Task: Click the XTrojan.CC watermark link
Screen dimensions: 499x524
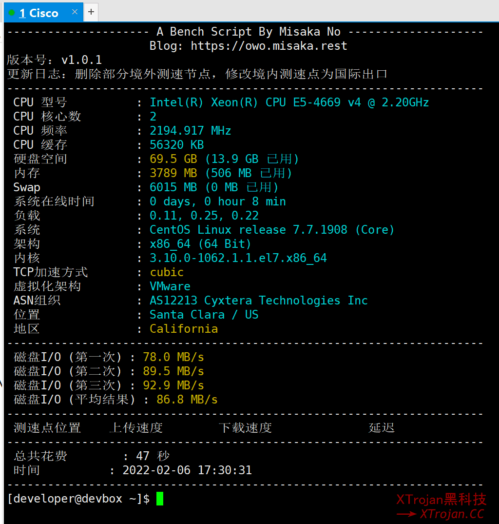Action: point(451,514)
